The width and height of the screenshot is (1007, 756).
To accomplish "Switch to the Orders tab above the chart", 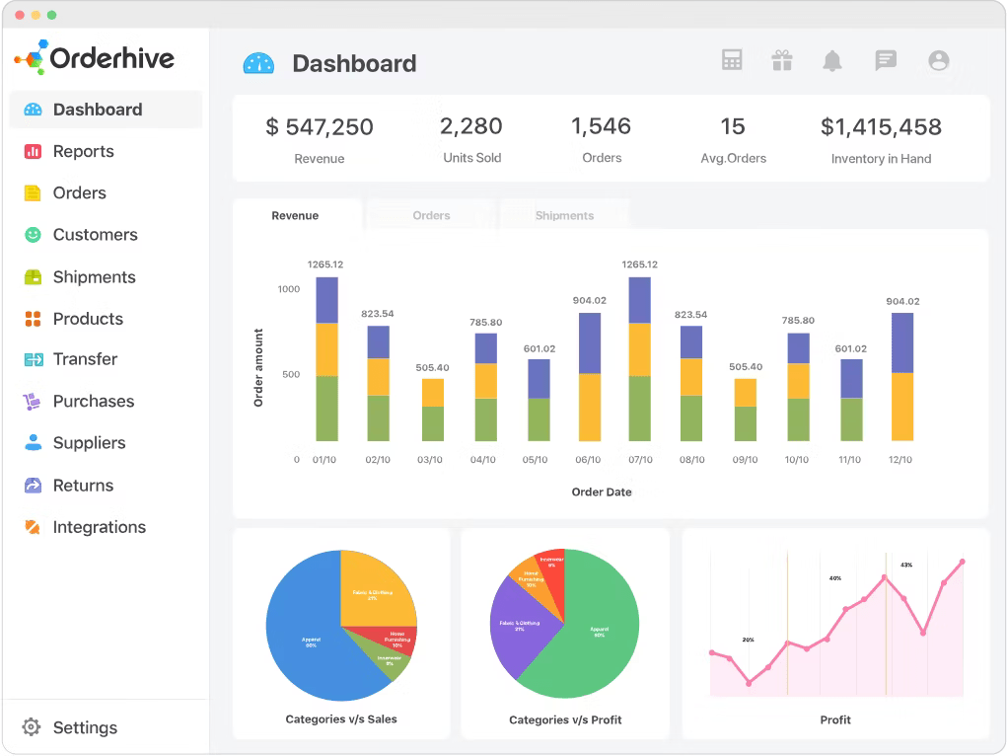I will pyautogui.click(x=431, y=215).
